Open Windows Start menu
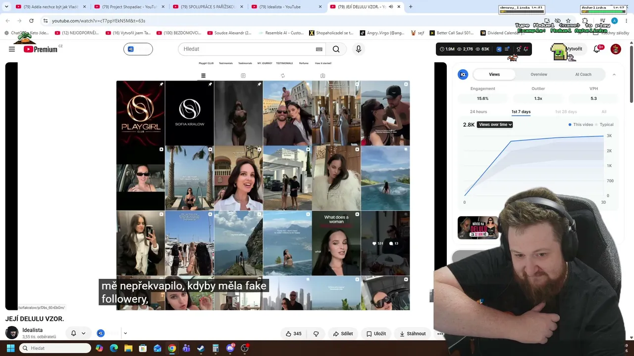Image resolution: width=634 pixels, height=356 pixels. click(10, 348)
